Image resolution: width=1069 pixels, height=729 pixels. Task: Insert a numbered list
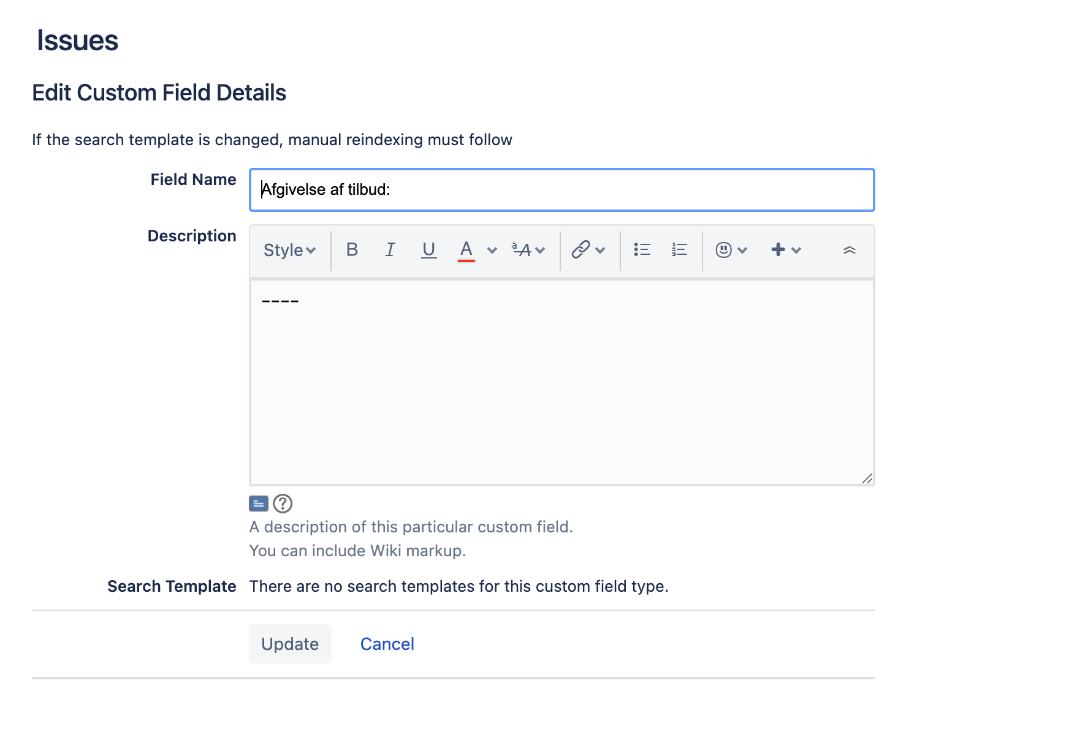[679, 250]
